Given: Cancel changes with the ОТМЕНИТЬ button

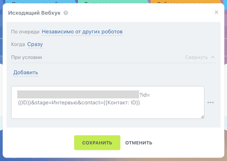Looking at the screenshot, I should click(x=139, y=143).
